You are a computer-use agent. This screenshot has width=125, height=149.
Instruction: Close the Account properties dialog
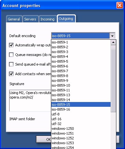[120, 5]
